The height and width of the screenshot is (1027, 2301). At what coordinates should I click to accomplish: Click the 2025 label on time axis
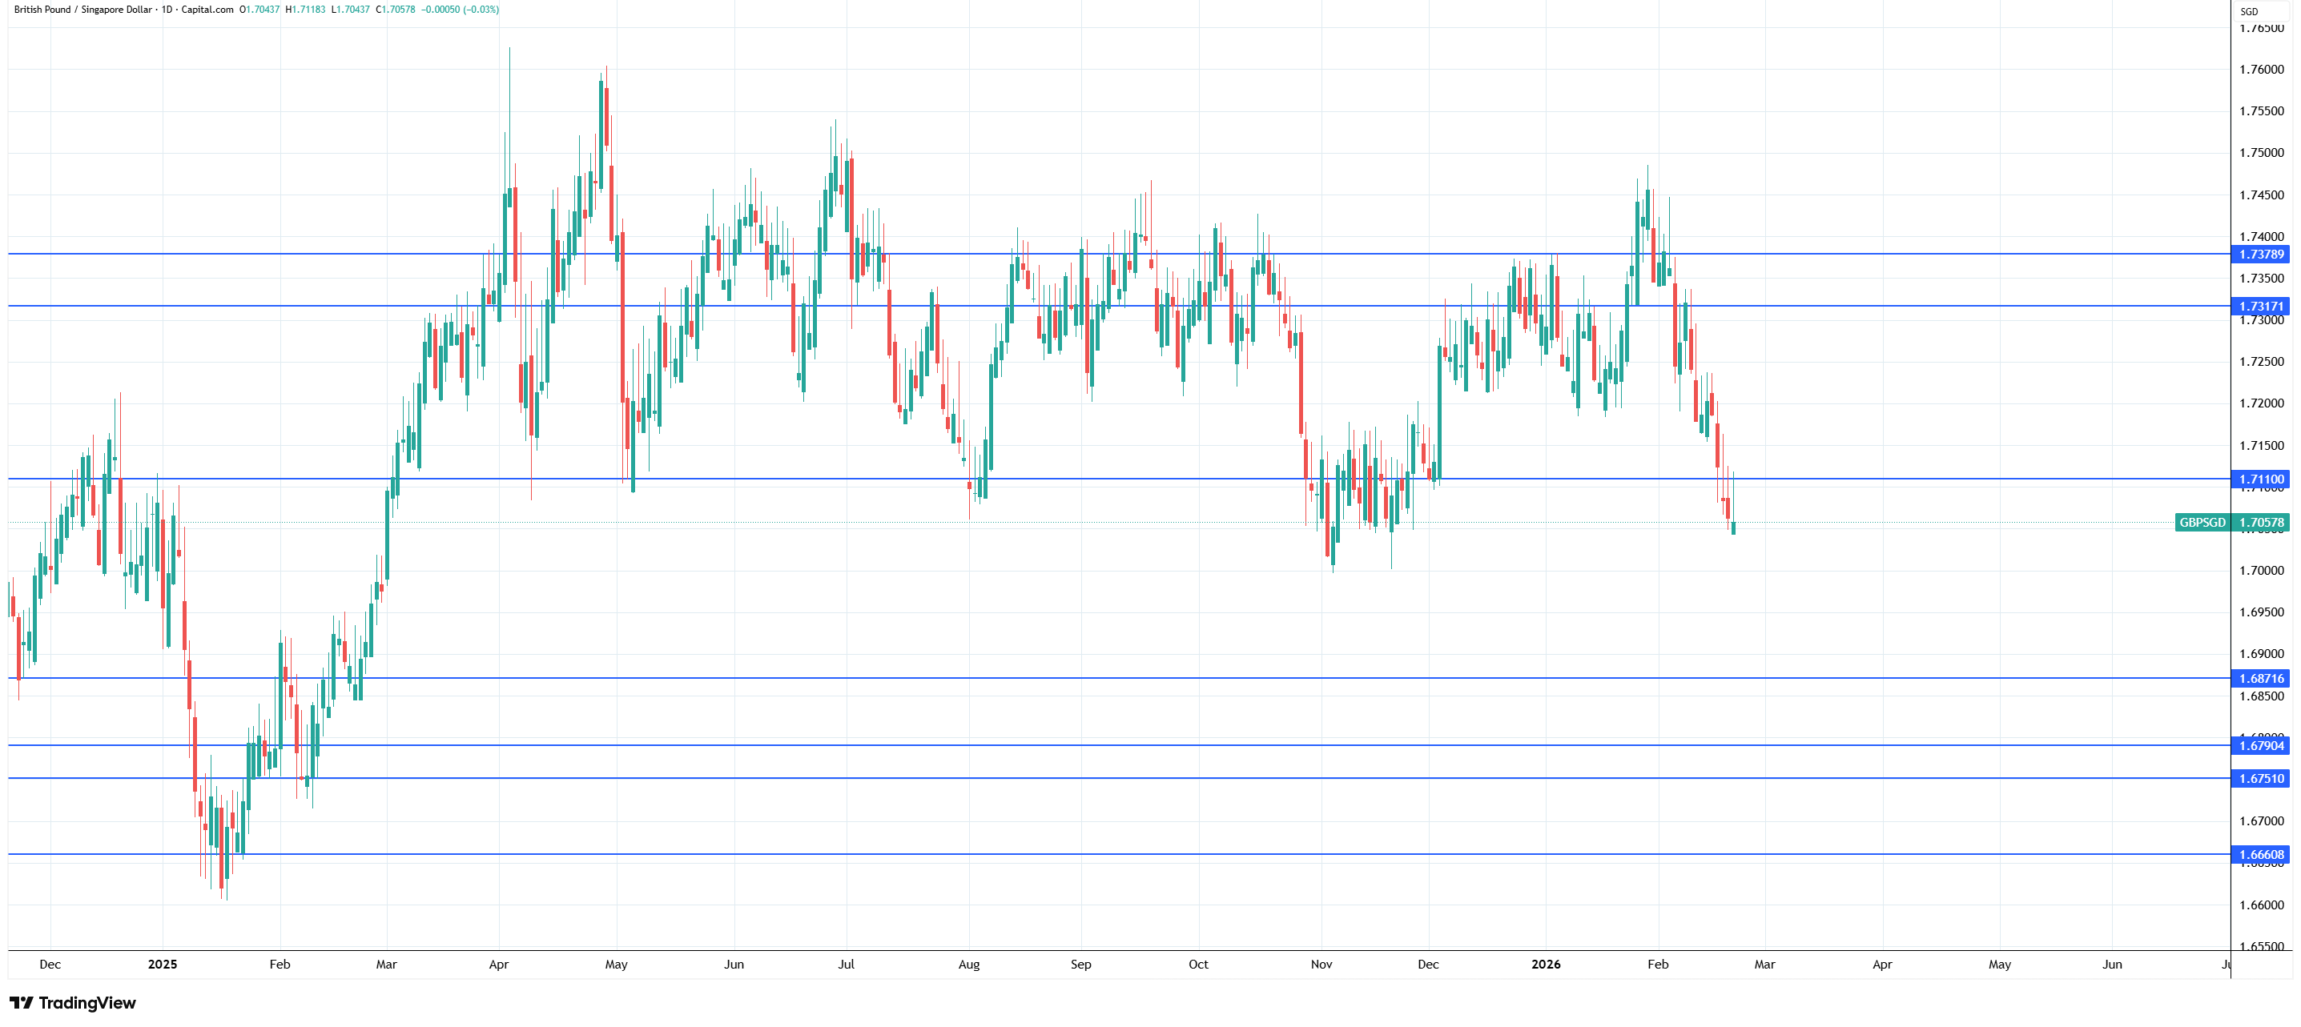(x=163, y=965)
